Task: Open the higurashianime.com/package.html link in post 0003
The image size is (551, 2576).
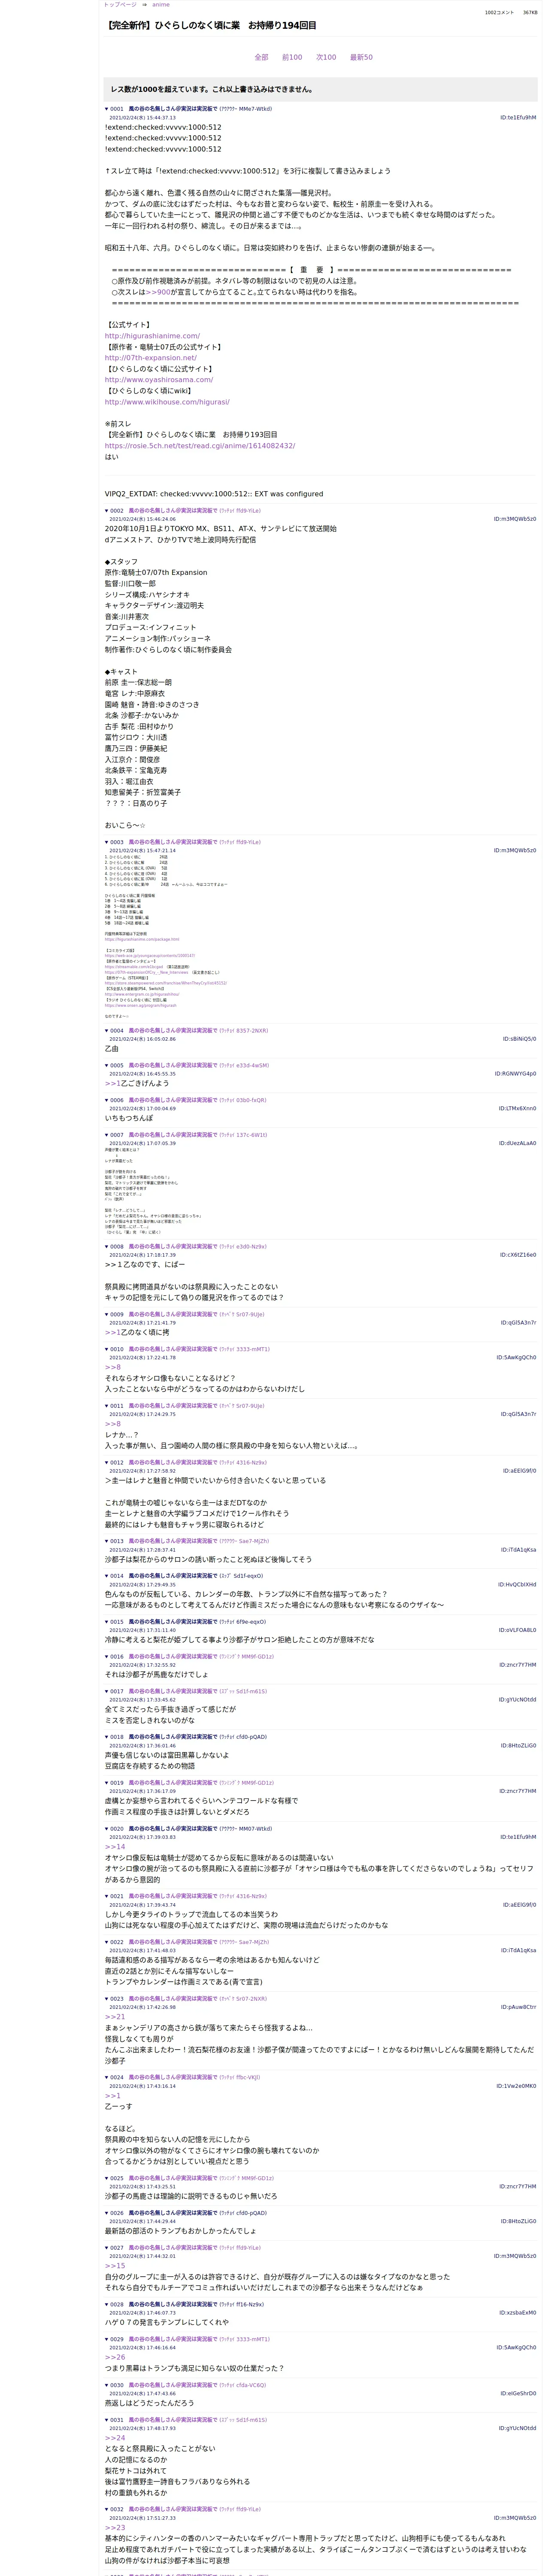Action: (x=142, y=939)
